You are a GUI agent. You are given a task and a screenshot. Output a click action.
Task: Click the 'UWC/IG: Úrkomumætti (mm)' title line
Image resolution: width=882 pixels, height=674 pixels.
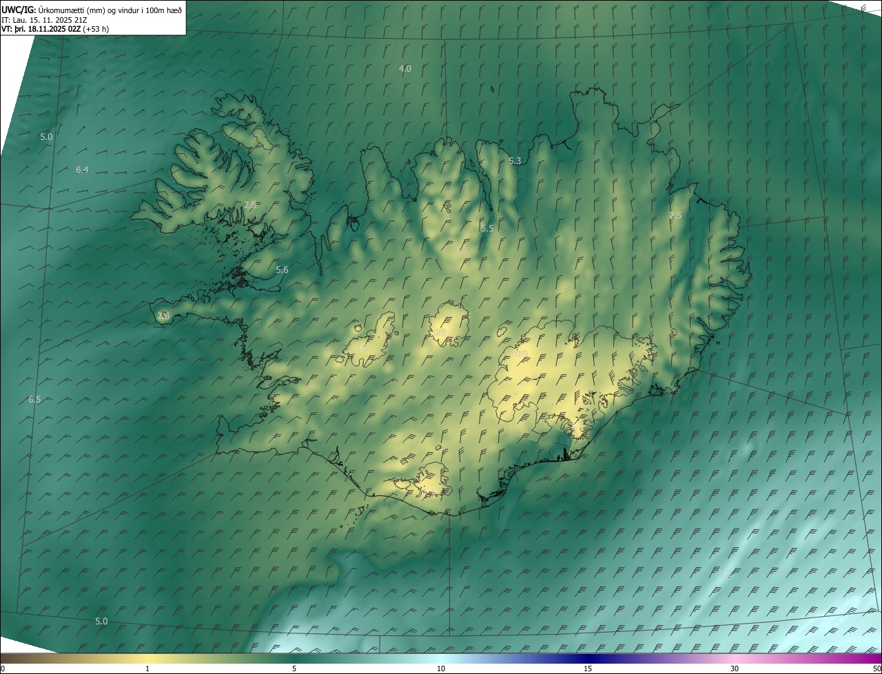point(92,10)
